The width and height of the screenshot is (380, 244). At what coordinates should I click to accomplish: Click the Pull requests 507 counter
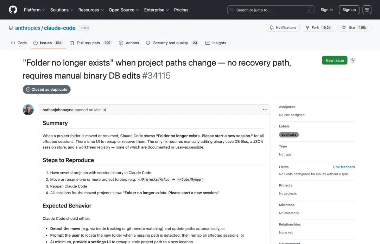point(108,43)
